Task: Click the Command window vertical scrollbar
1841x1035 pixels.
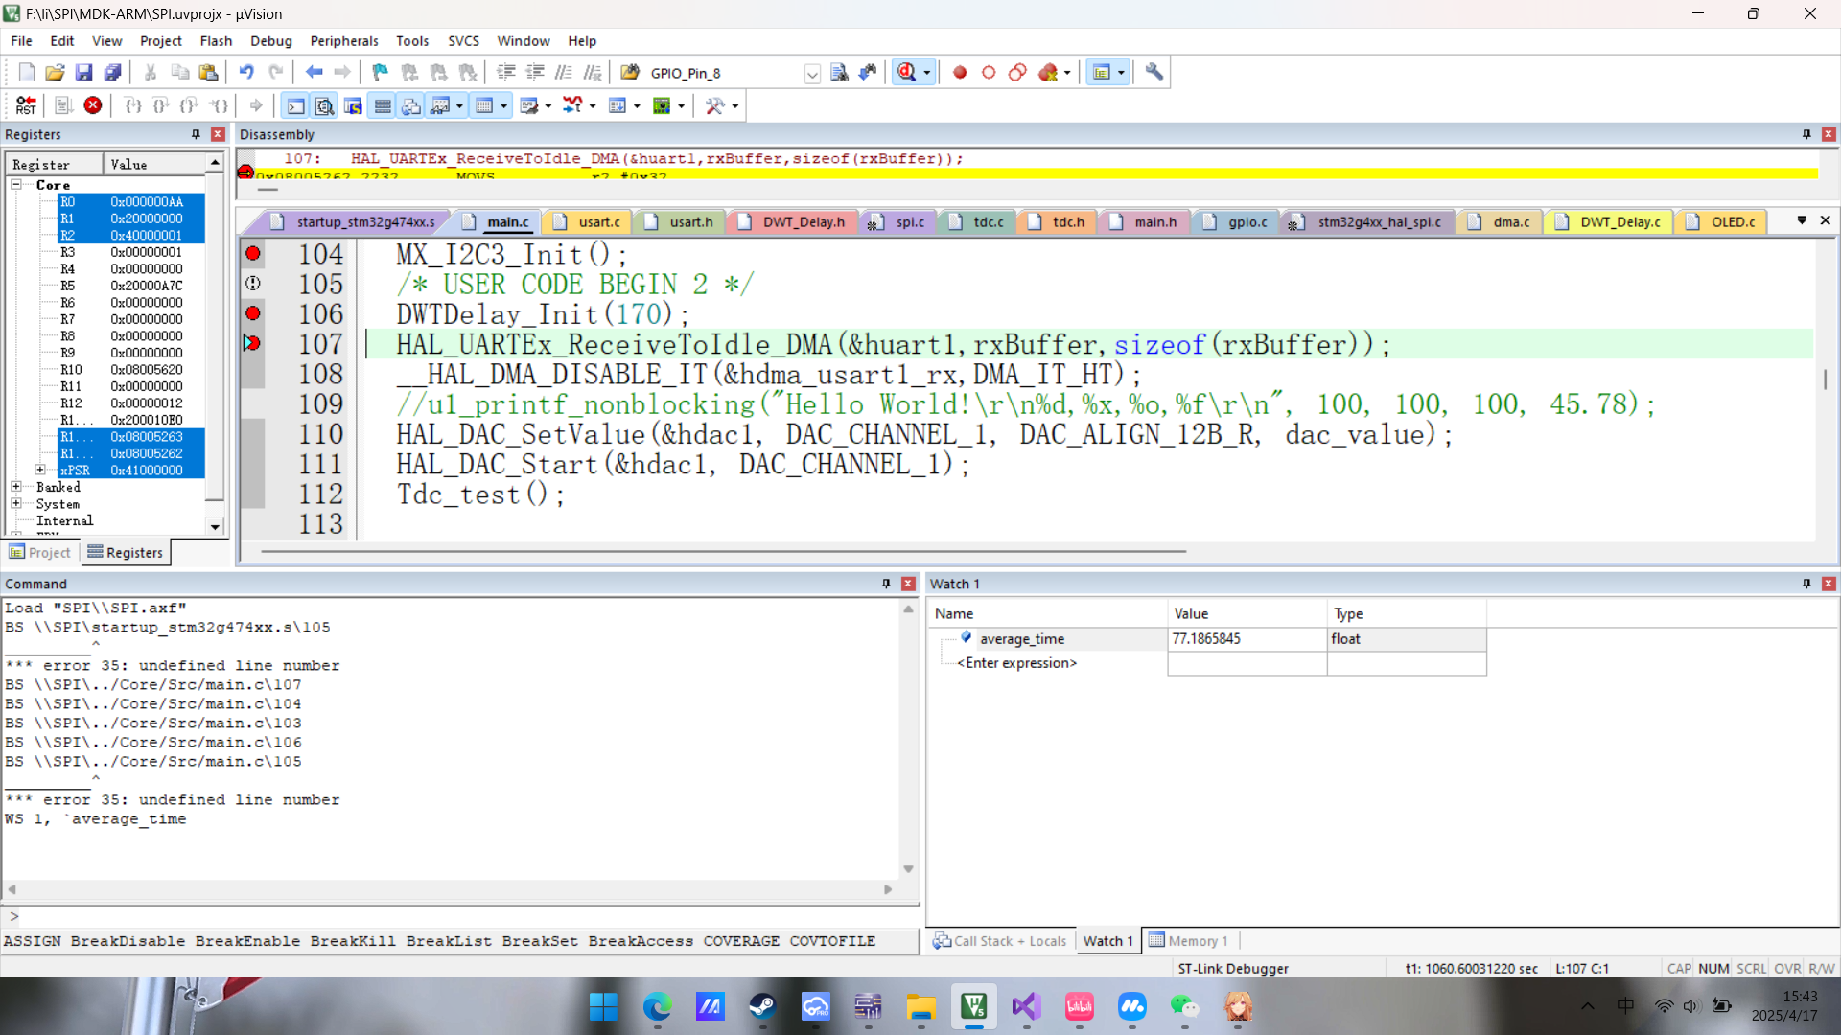Action: point(908,738)
